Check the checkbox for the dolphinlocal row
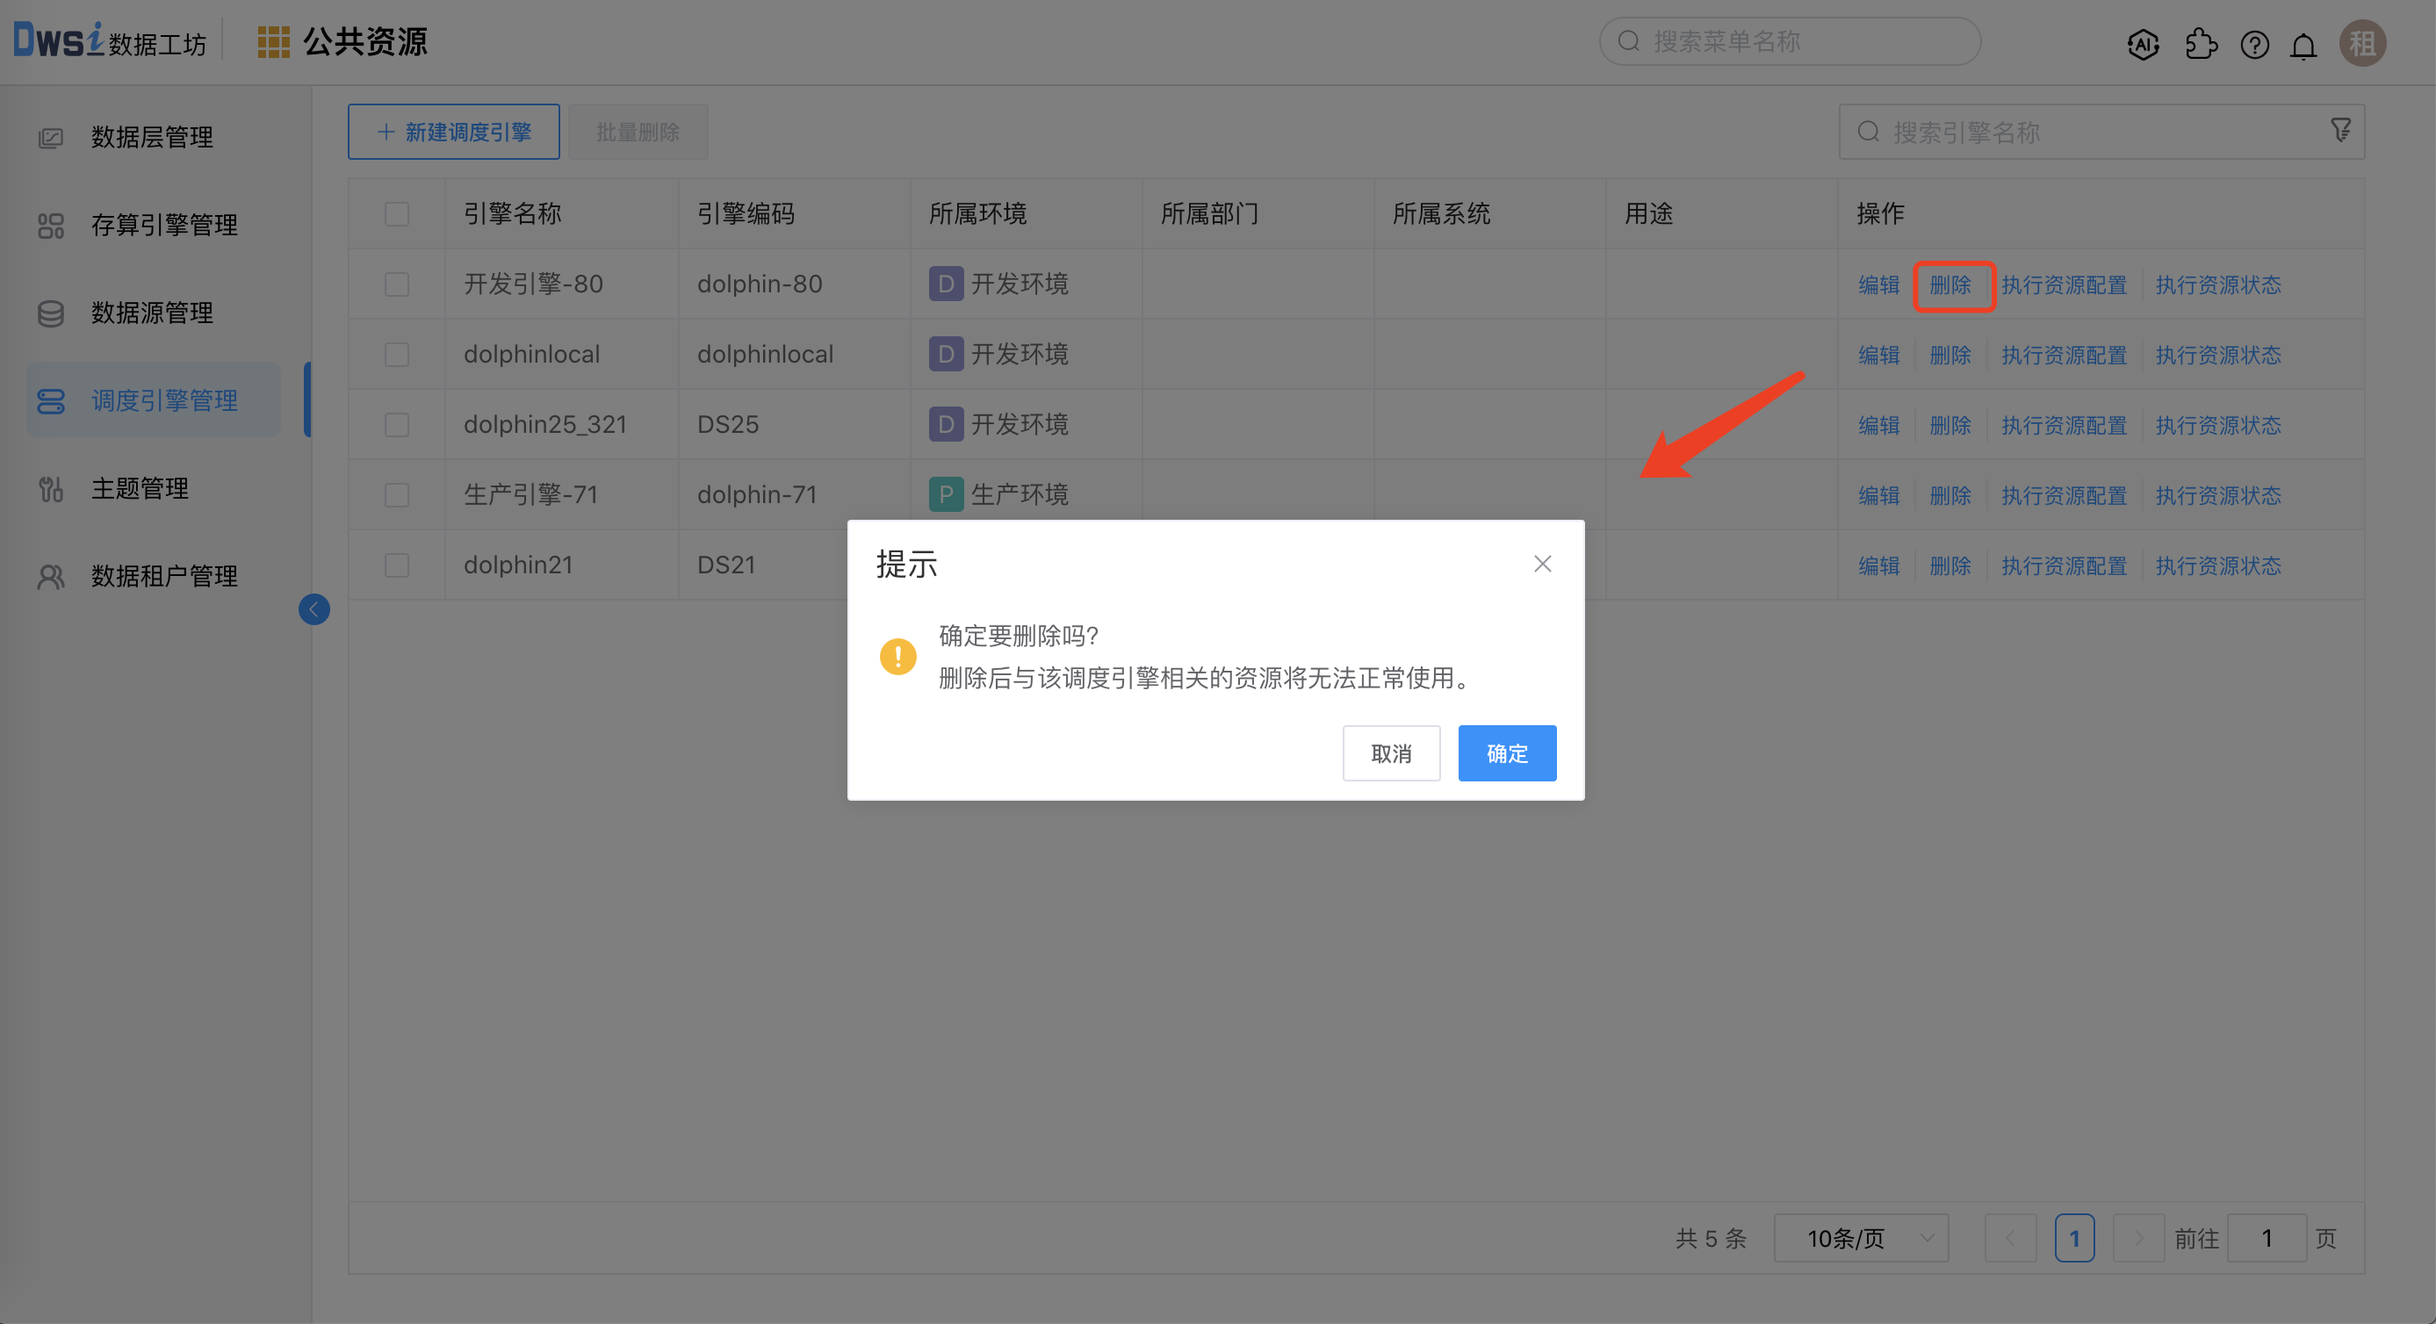2436x1324 pixels. tap(396, 354)
